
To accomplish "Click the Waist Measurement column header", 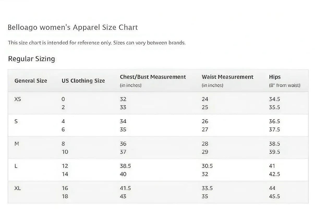I will tap(227, 77).
